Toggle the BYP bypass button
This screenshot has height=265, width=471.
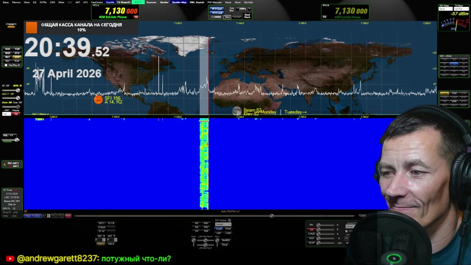tap(17, 57)
